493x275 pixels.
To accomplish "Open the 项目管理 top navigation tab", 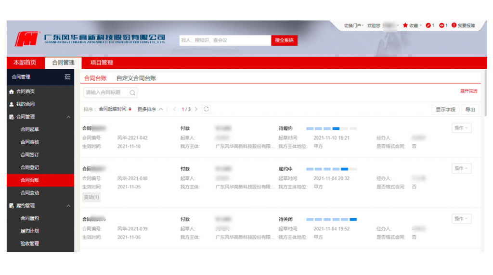I will [x=102, y=63].
